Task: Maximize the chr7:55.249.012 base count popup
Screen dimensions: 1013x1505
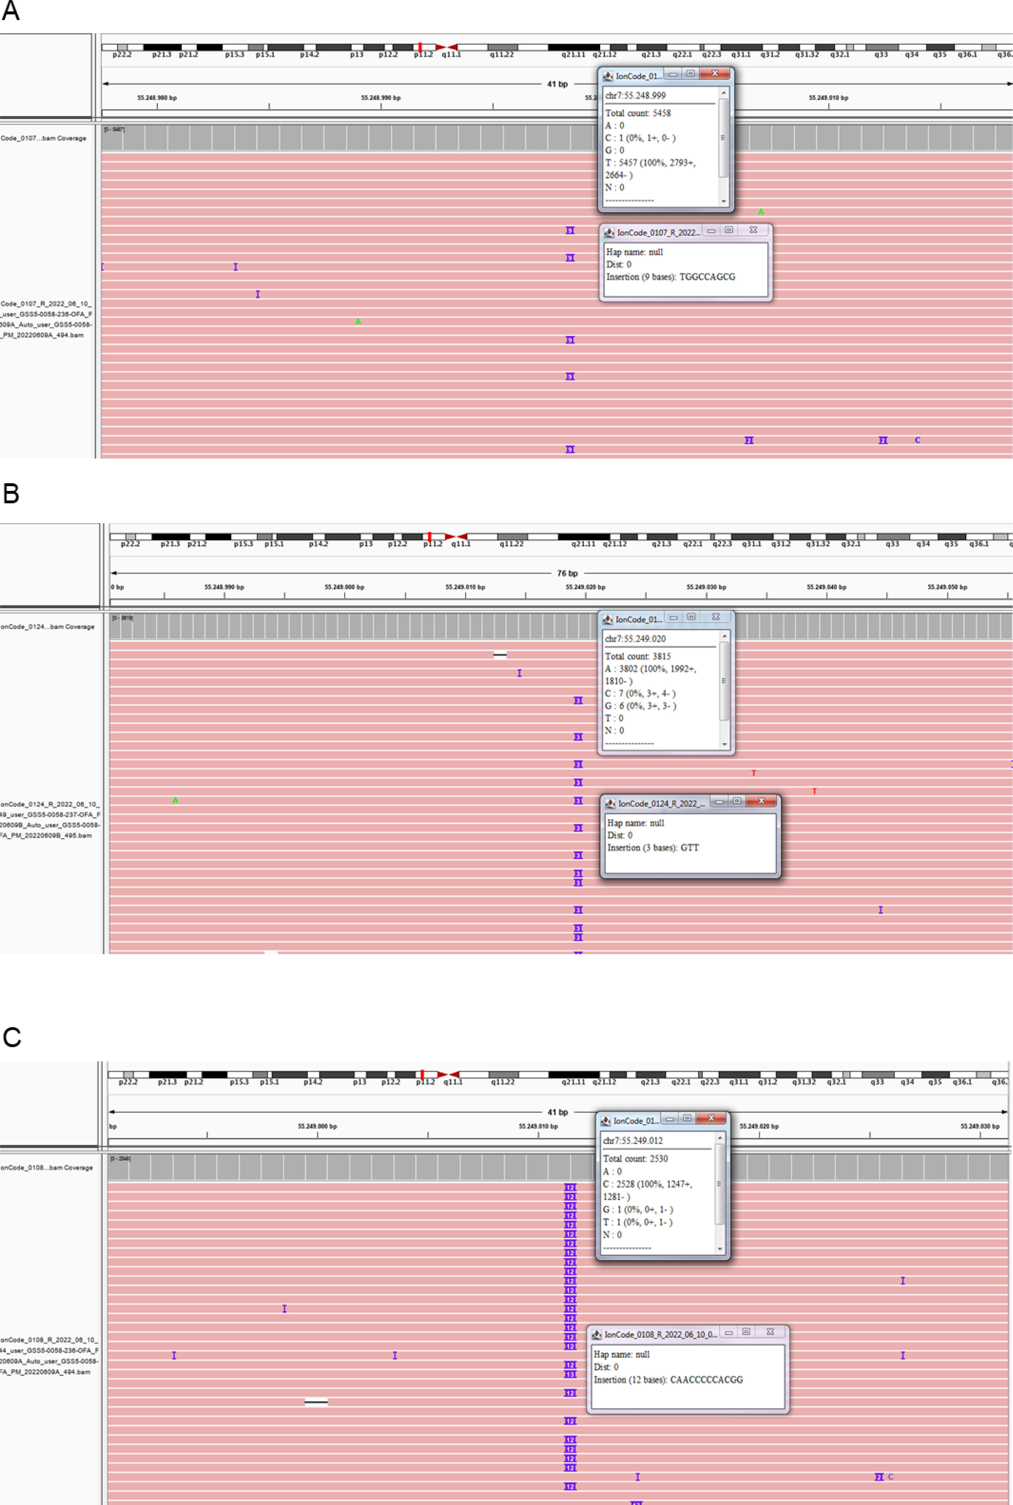Action: point(688,1119)
